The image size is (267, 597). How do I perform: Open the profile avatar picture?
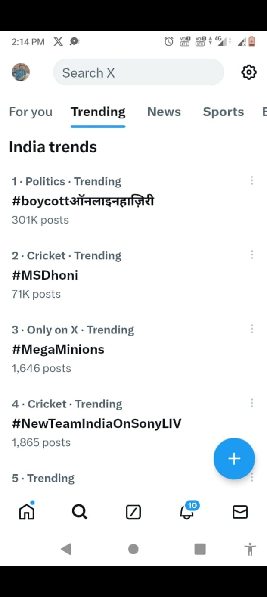click(21, 72)
